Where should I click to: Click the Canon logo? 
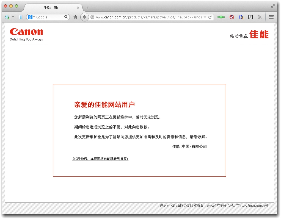(x=26, y=32)
